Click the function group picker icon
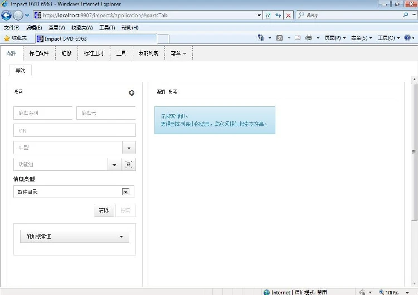This screenshot has height=295, width=418. [129, 165]
